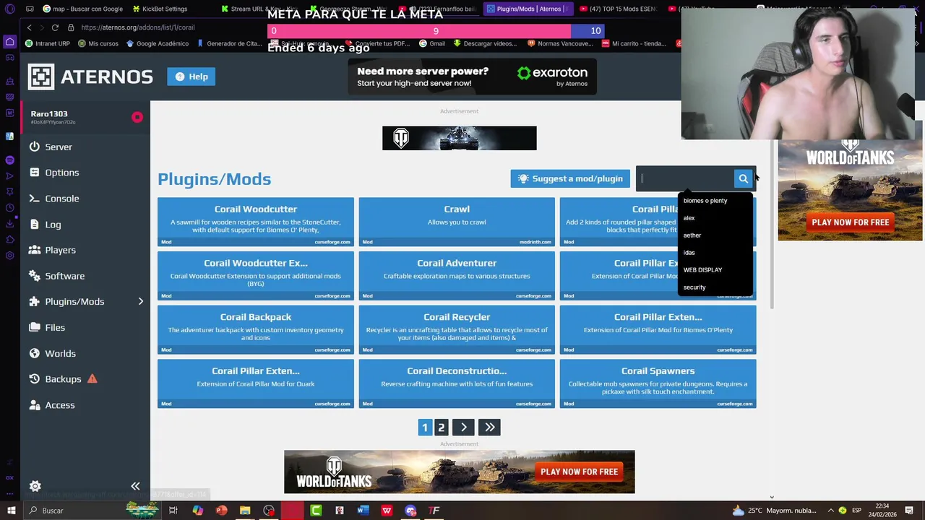Click the aternos.org address bar

point(137,27)
